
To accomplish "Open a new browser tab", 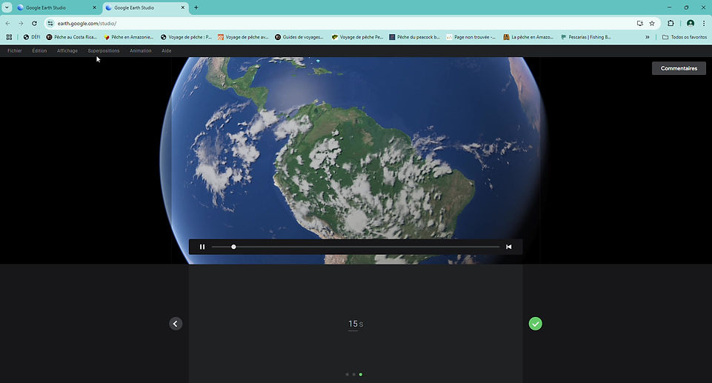I will pos(196,7).
